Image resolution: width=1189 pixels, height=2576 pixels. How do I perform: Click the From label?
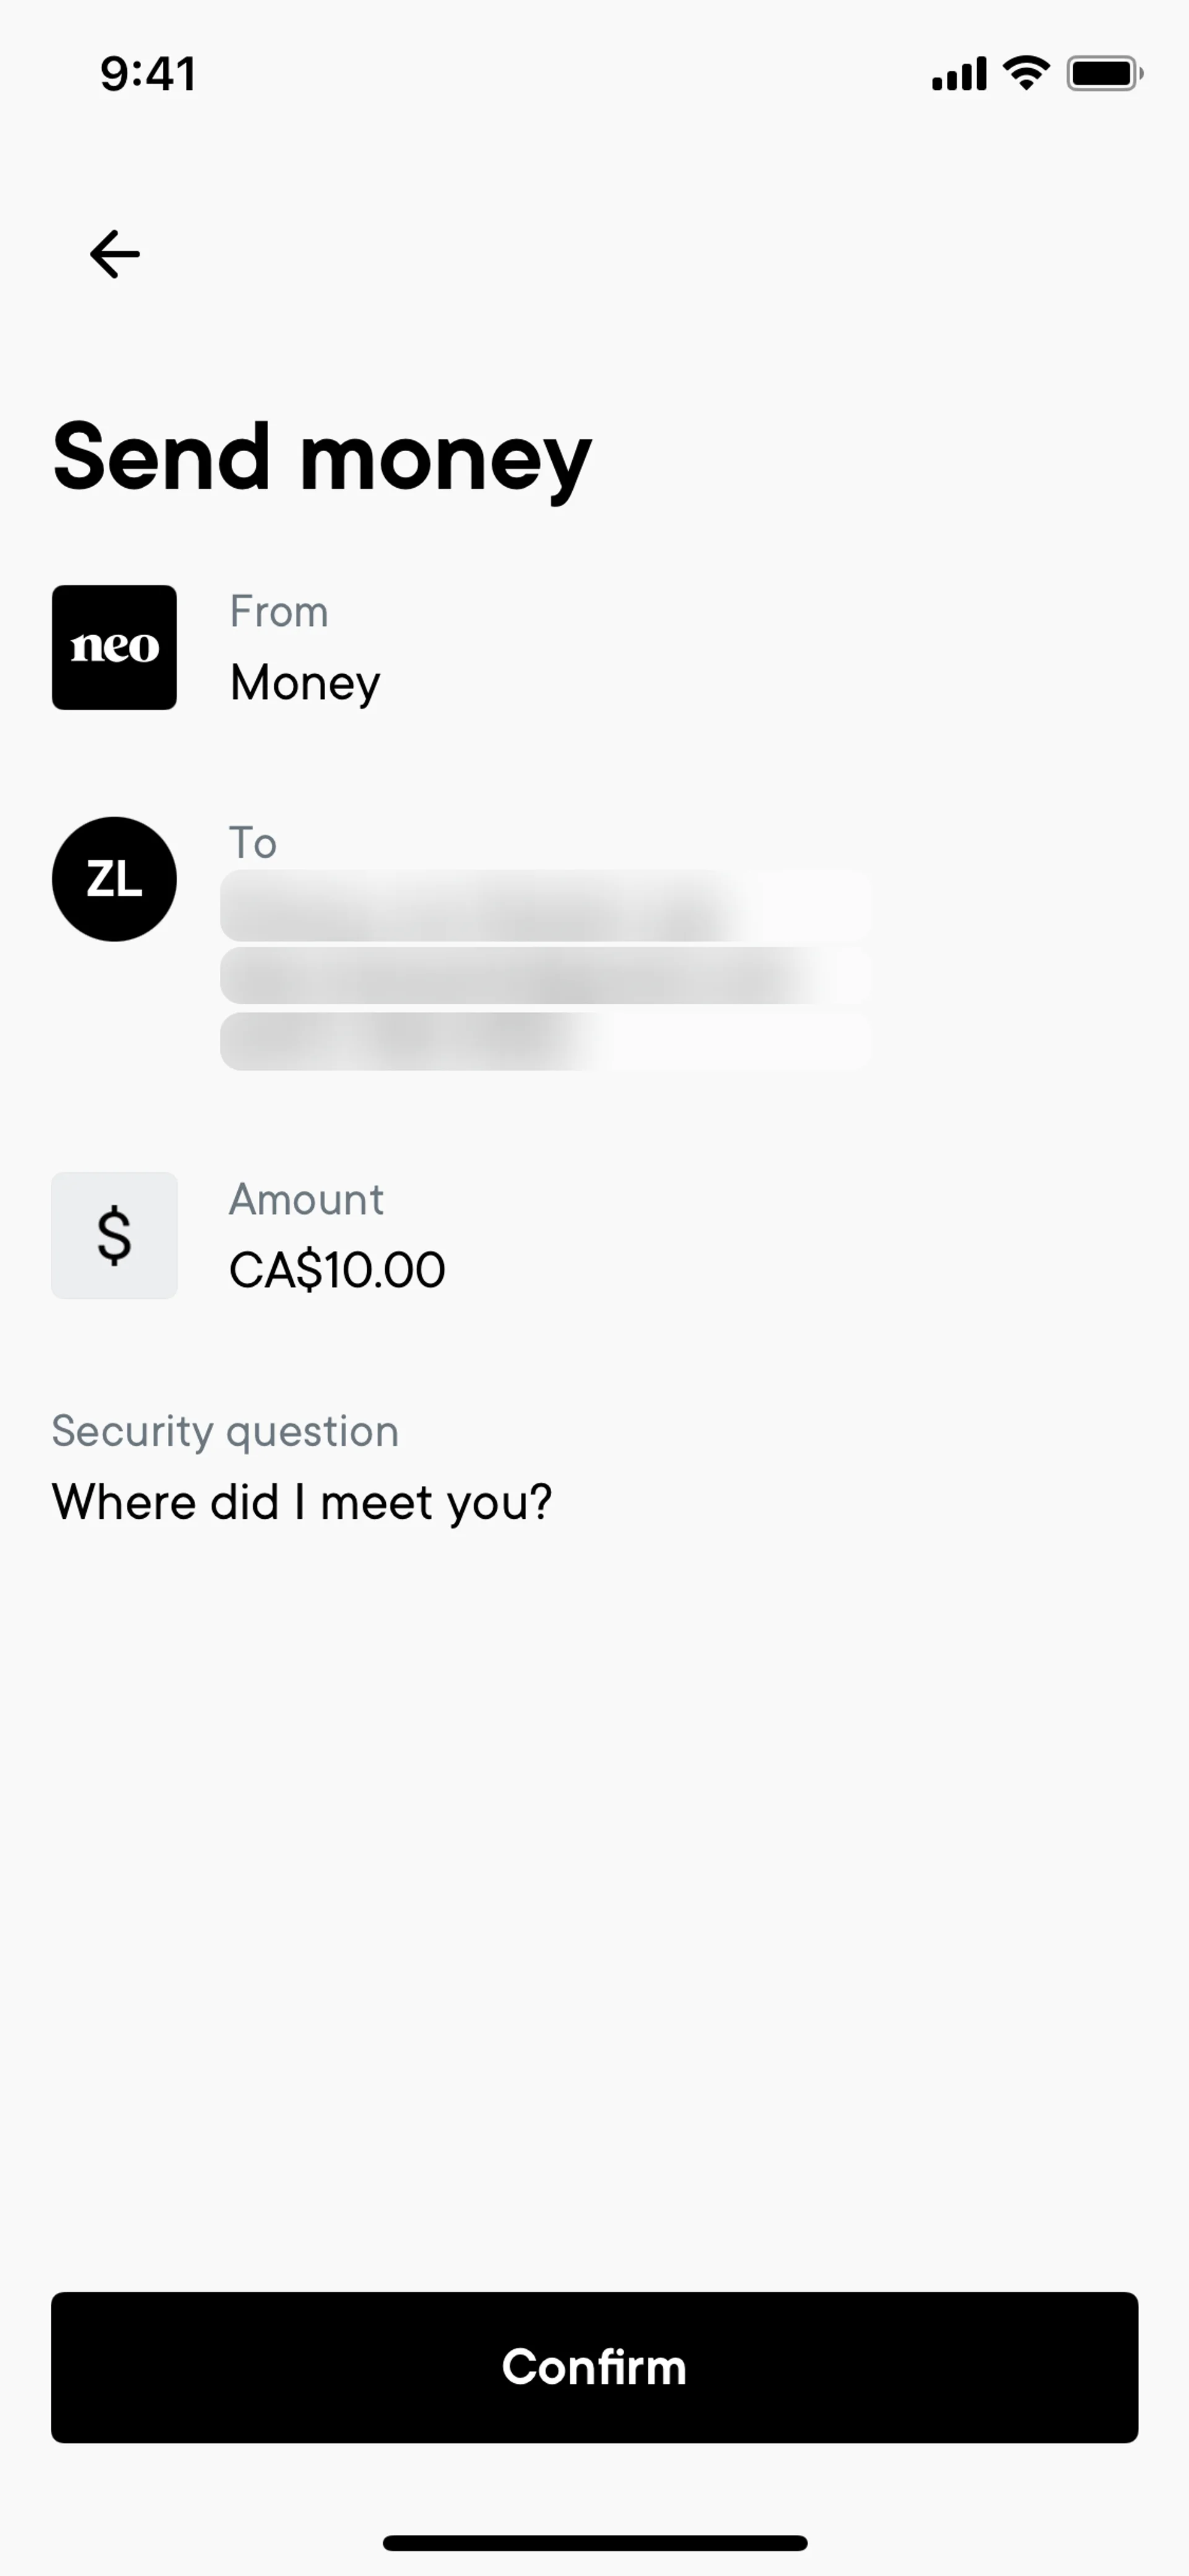point(279,612)
